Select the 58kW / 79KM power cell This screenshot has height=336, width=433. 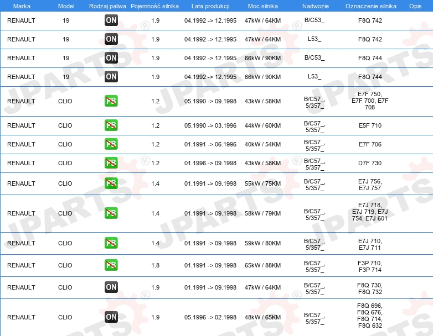tap(262, 213)
